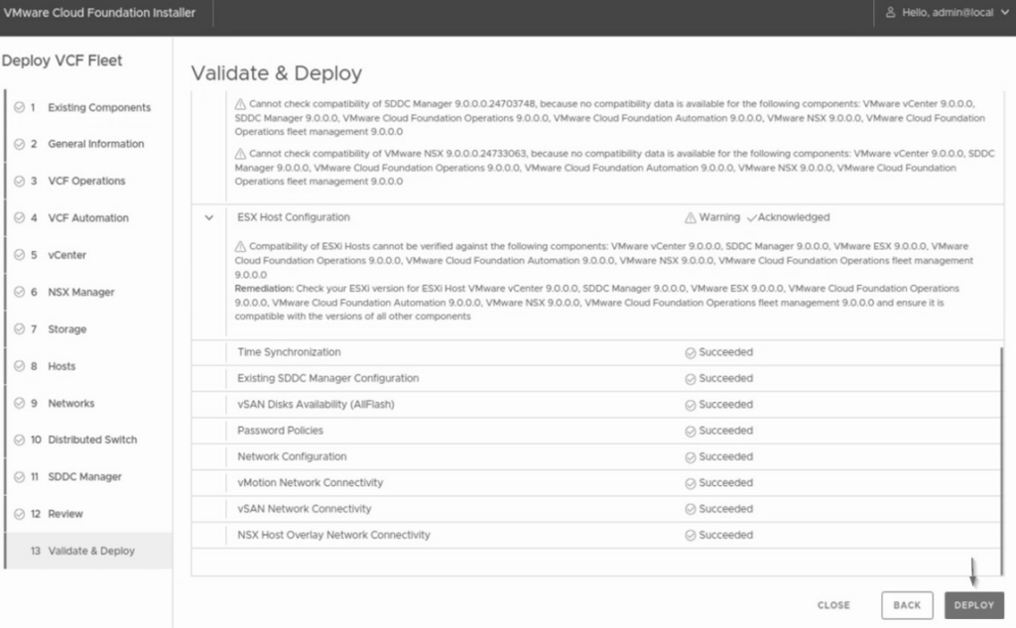Click completed check icon for NSX Manager step

pos(20,293)
